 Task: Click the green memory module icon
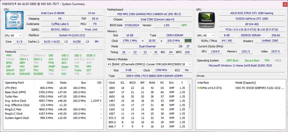coord(188,41)
